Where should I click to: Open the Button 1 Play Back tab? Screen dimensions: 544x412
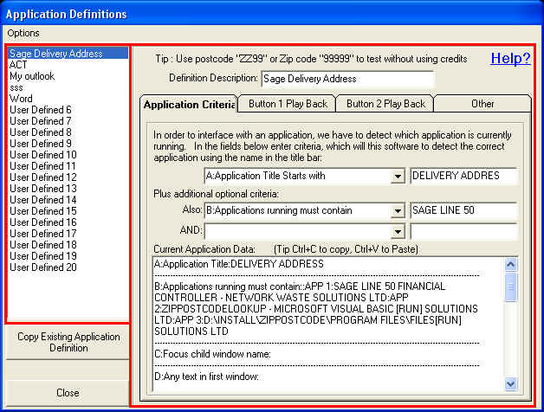tap(288, 104)
